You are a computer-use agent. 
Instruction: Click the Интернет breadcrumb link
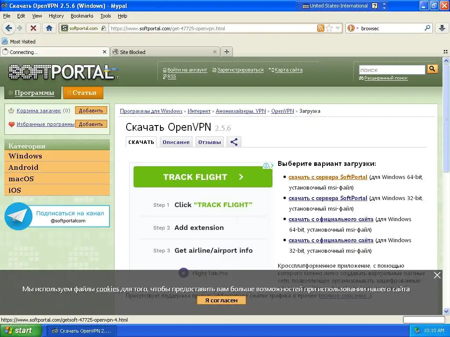click(x=199, y=111)
